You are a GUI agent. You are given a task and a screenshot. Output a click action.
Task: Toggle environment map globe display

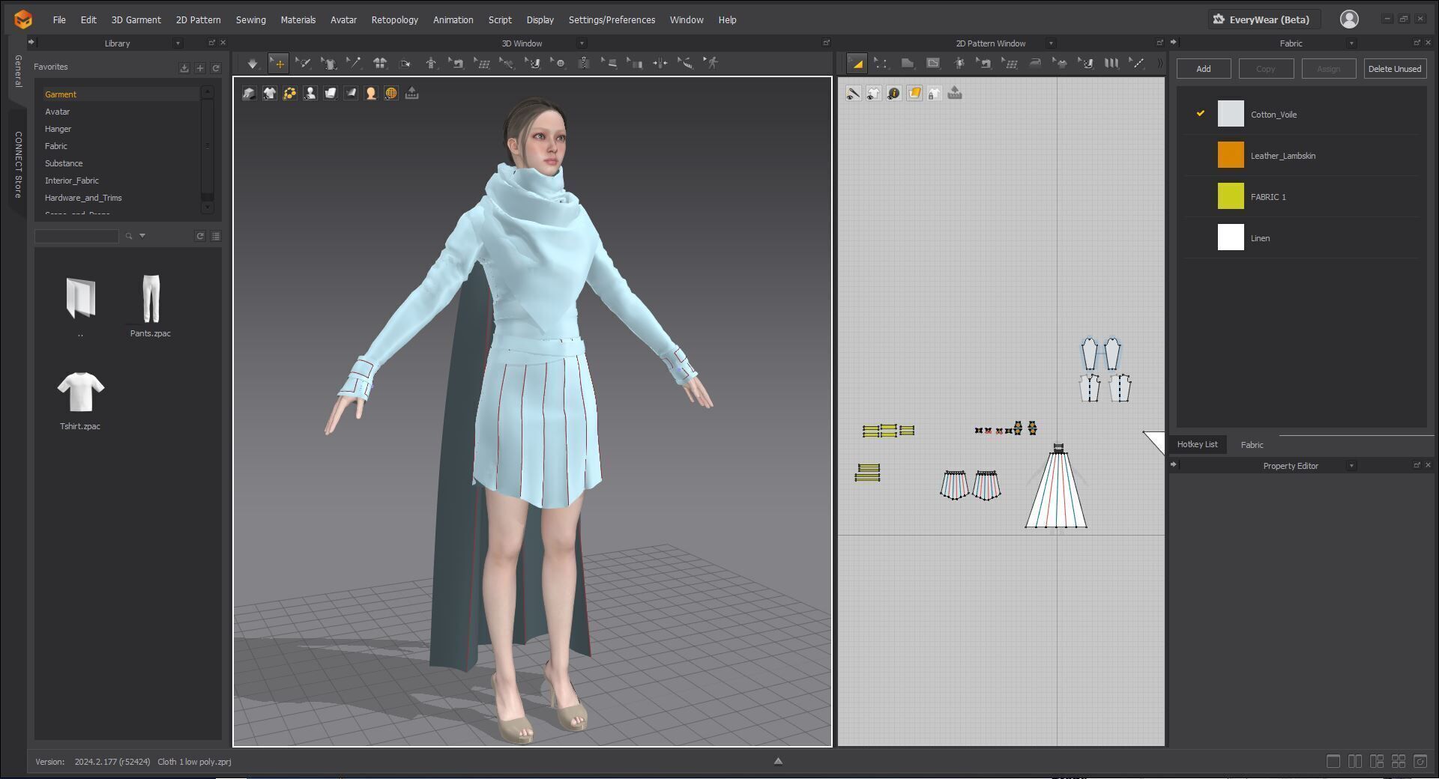[391, 93]
